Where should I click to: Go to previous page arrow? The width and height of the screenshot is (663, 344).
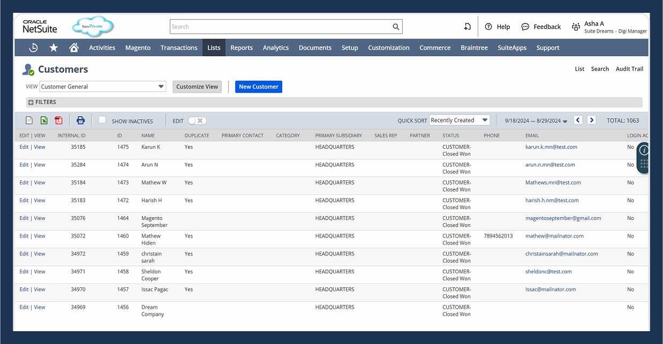[x=578, y=120]
